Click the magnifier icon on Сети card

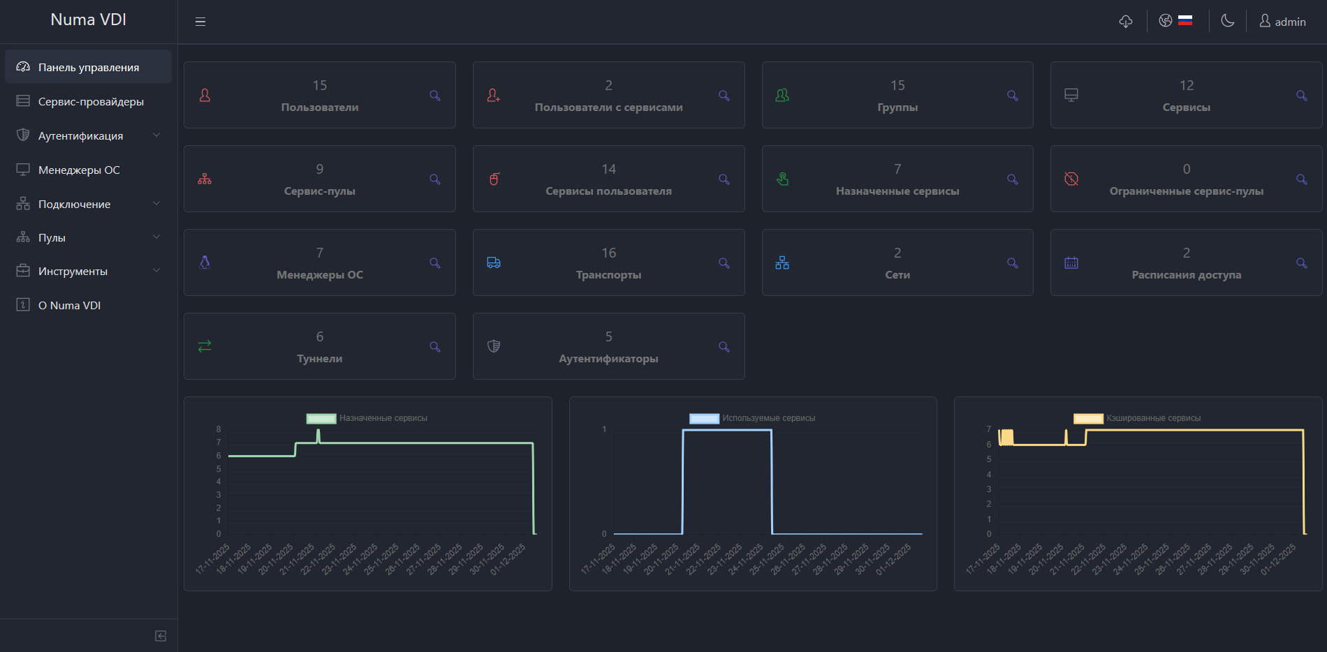coord(1012,263)
